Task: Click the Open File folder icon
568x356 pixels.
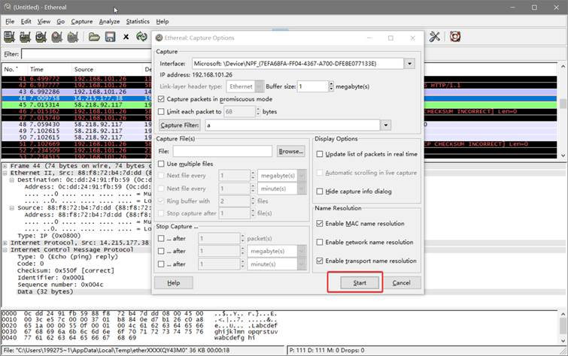Action: click(94, 37)
